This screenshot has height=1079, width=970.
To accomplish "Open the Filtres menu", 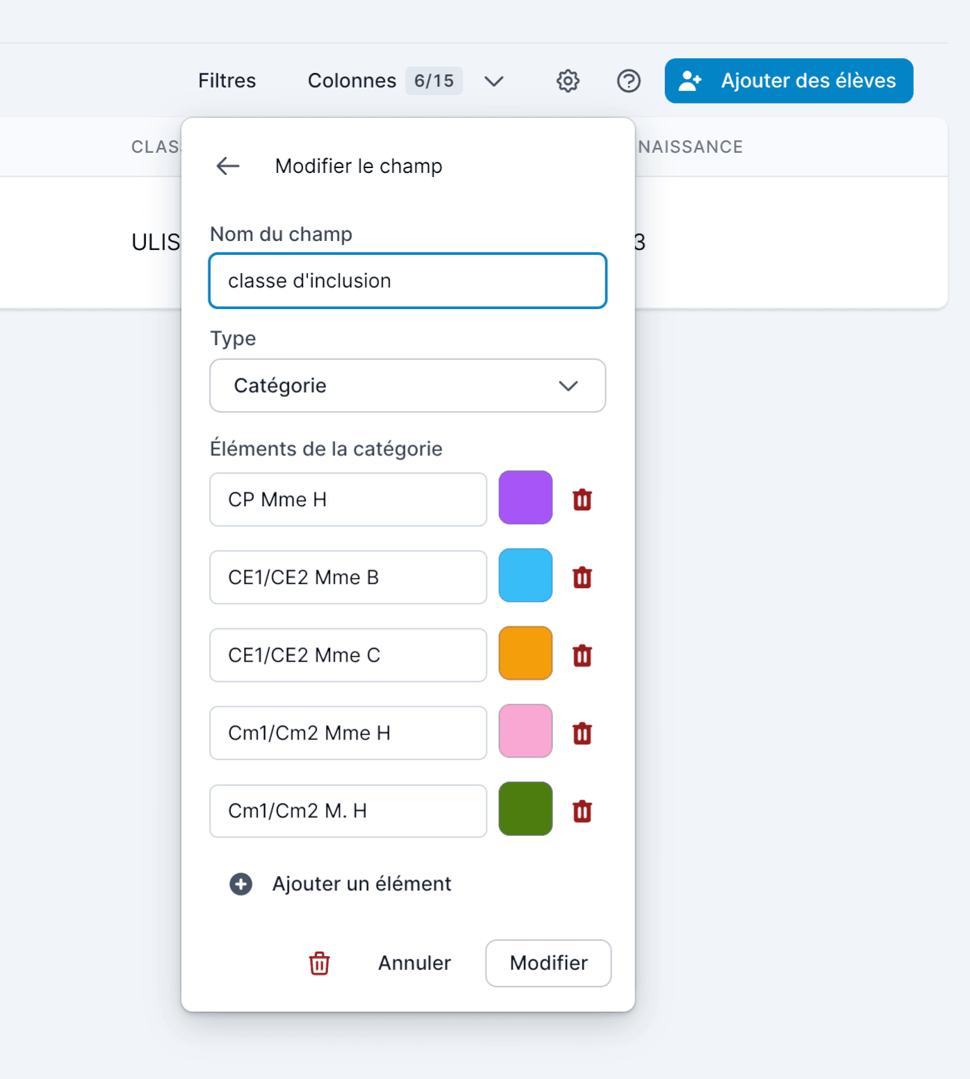I will (x=227, y=81).
